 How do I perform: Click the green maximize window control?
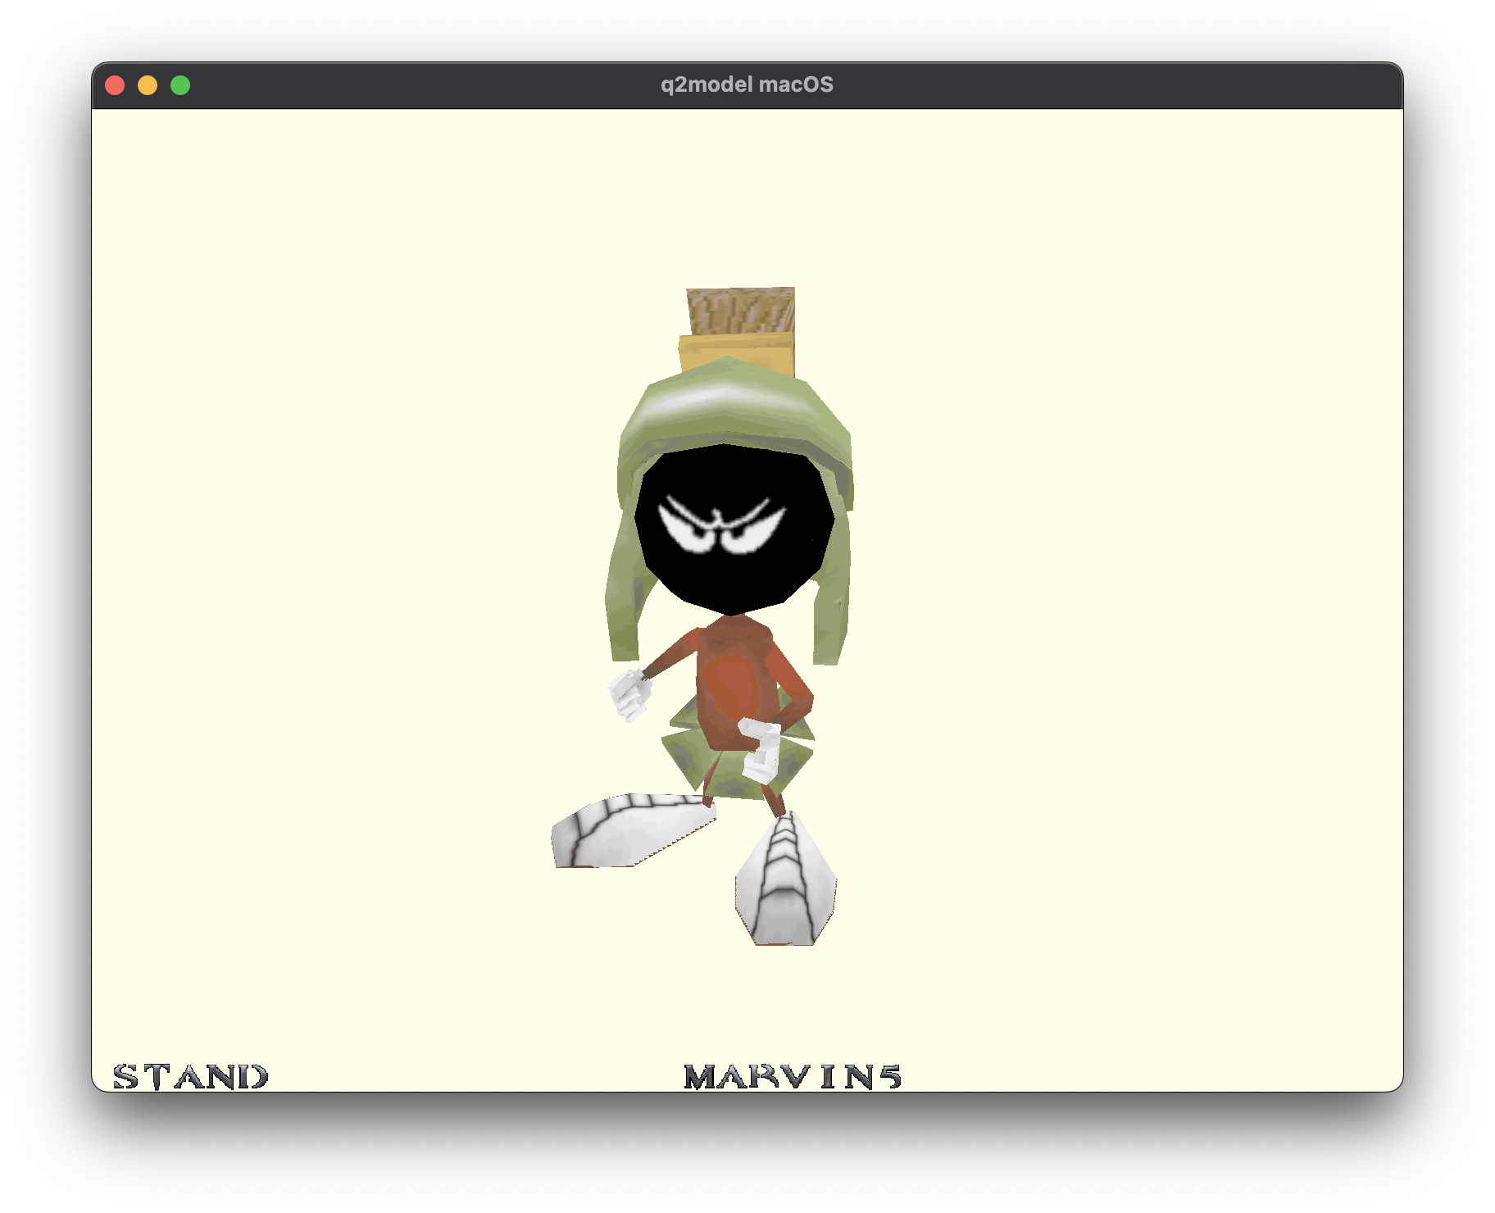pos(180,84)
